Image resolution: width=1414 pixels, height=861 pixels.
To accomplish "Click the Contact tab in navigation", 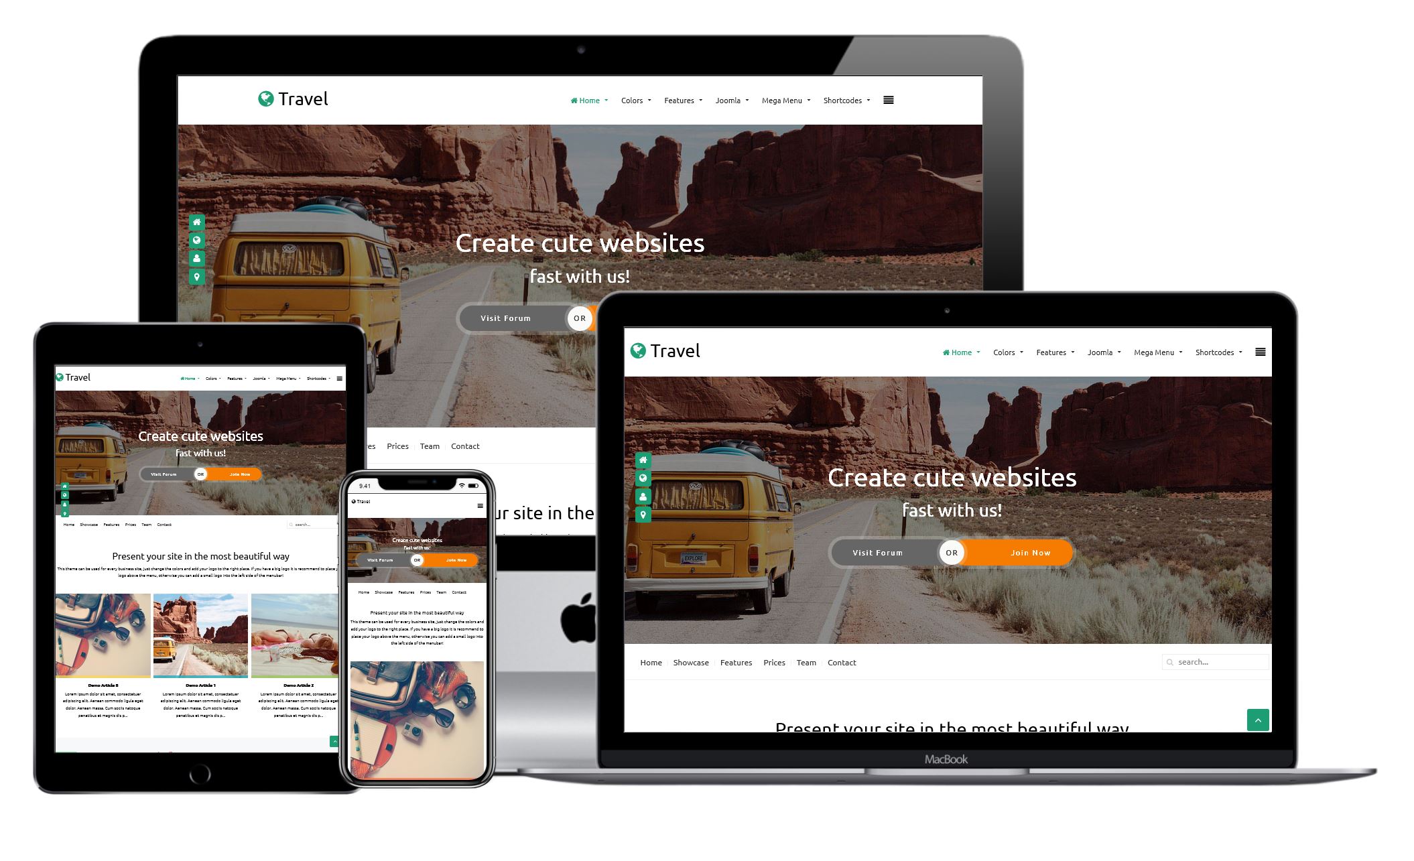I will click(840, 661).
